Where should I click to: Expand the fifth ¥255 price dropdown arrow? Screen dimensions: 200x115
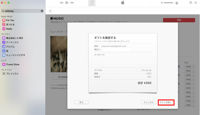tap(193, 84)
